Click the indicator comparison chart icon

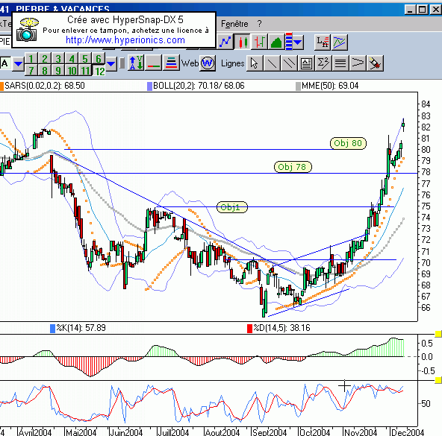[340, 42]
